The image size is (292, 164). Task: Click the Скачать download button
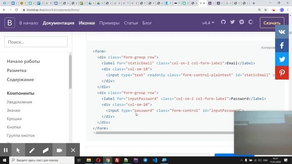click(x=272, y=23)
